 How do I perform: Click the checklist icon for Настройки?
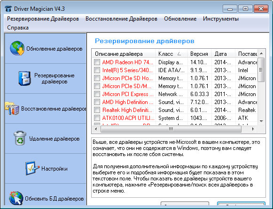[x=32, y=168]
